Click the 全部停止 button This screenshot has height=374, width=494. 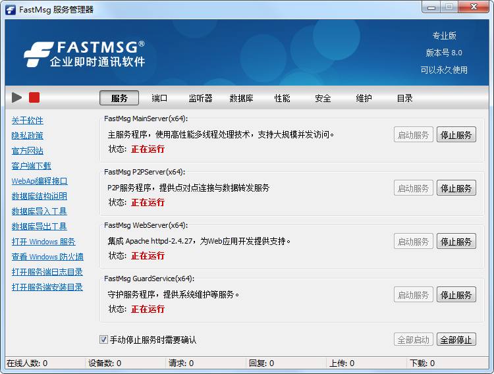pyautogui.click(x=456, y=339)
